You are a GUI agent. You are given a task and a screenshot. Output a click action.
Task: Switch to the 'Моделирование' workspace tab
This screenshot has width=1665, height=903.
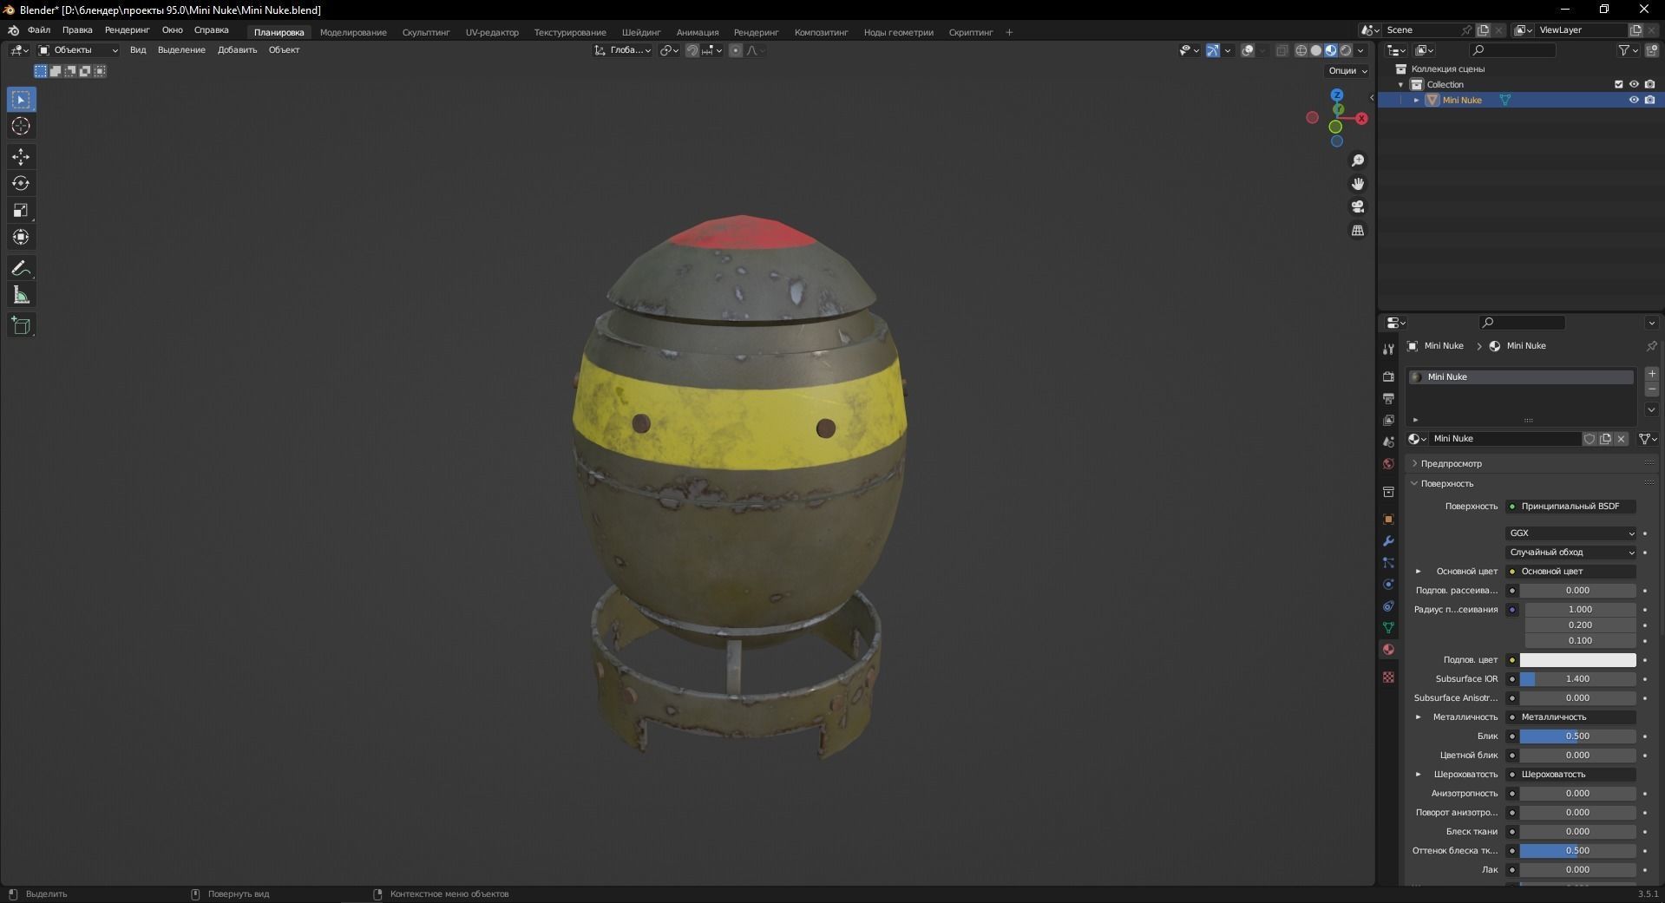pos(353,33)
